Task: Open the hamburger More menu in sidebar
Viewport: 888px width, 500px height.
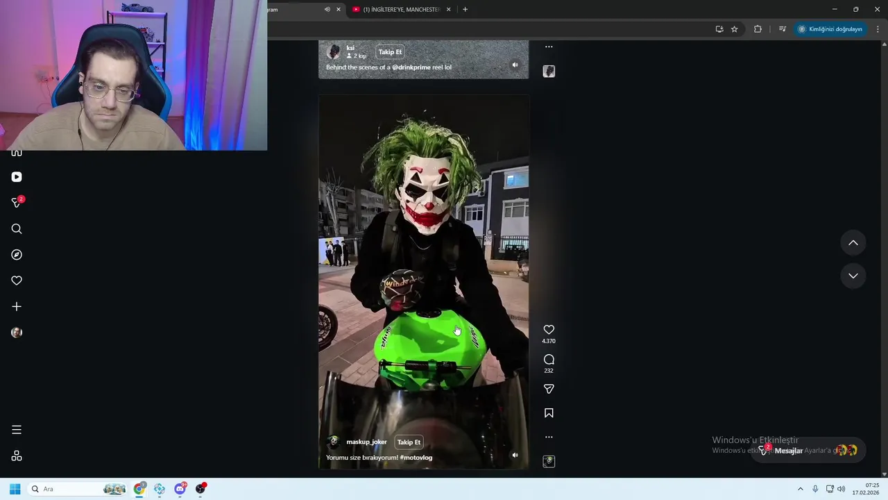Action: coord(17,430)
